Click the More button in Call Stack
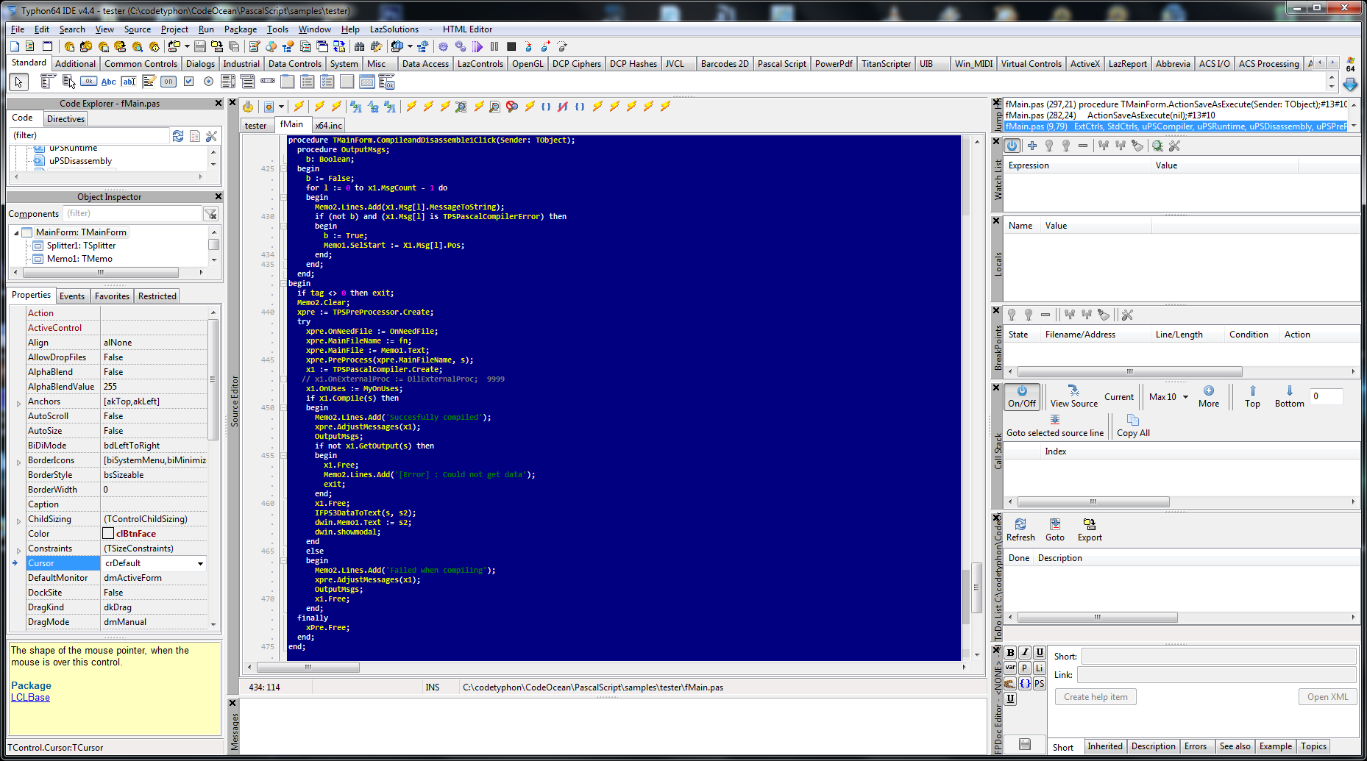The image size is (1367, 761). click(x=1209, y=396)
